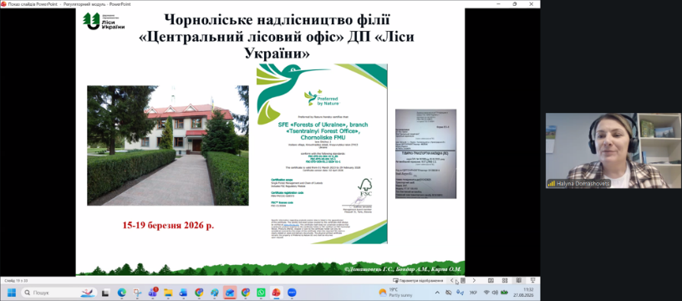The image size is (682, 301).
Task: Switch to Slide Sorter view
Action: 505,281
